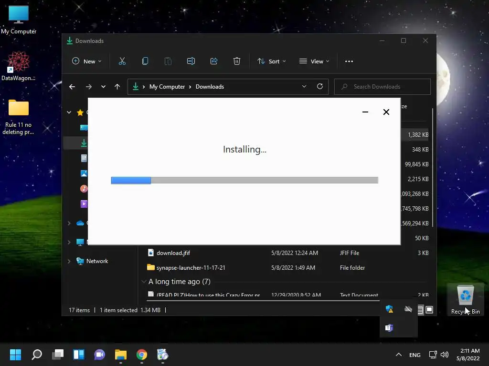This screenshot has width=489, height=366.
Task: Open Chat from the taskbar
Action: (99, 355)
